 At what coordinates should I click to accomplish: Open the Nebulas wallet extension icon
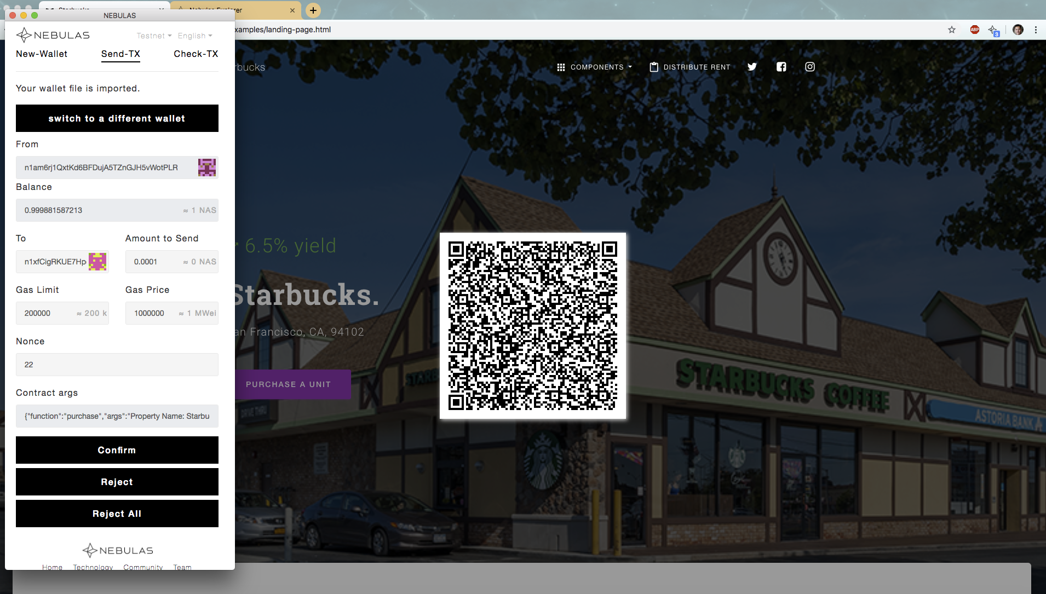coord(993,30)
